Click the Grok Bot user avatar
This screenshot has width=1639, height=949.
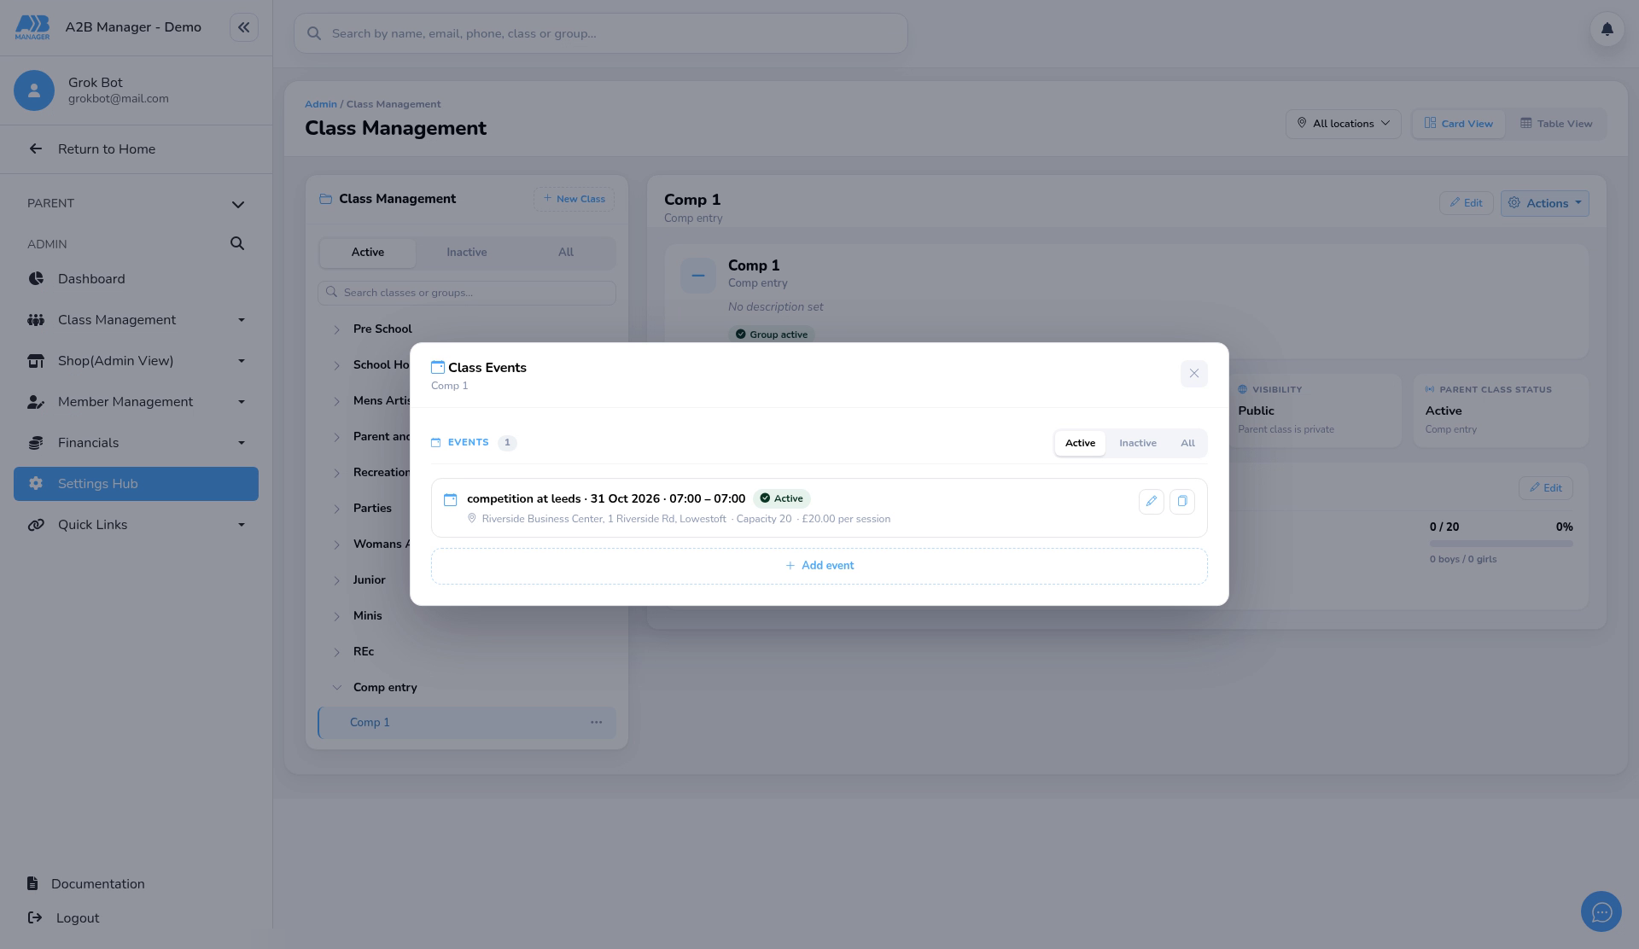34,90
